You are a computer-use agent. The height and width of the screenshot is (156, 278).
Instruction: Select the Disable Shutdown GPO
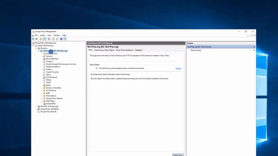(53, 67)
